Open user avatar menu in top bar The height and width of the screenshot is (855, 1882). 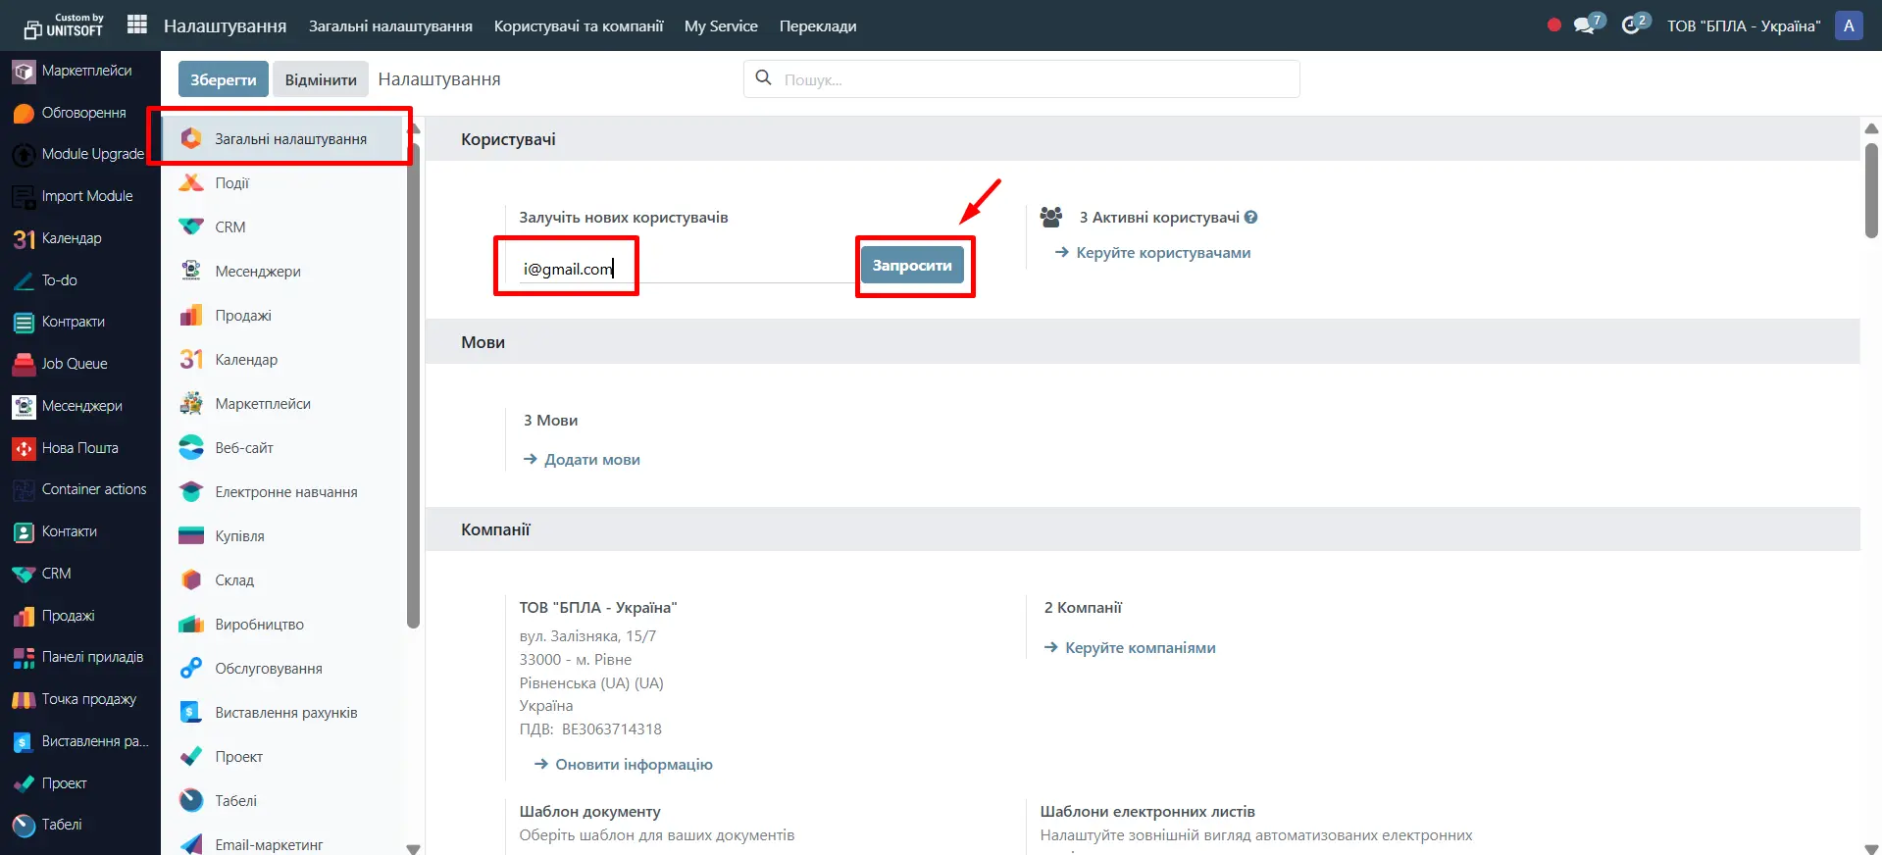click(x=1848, y=25)
